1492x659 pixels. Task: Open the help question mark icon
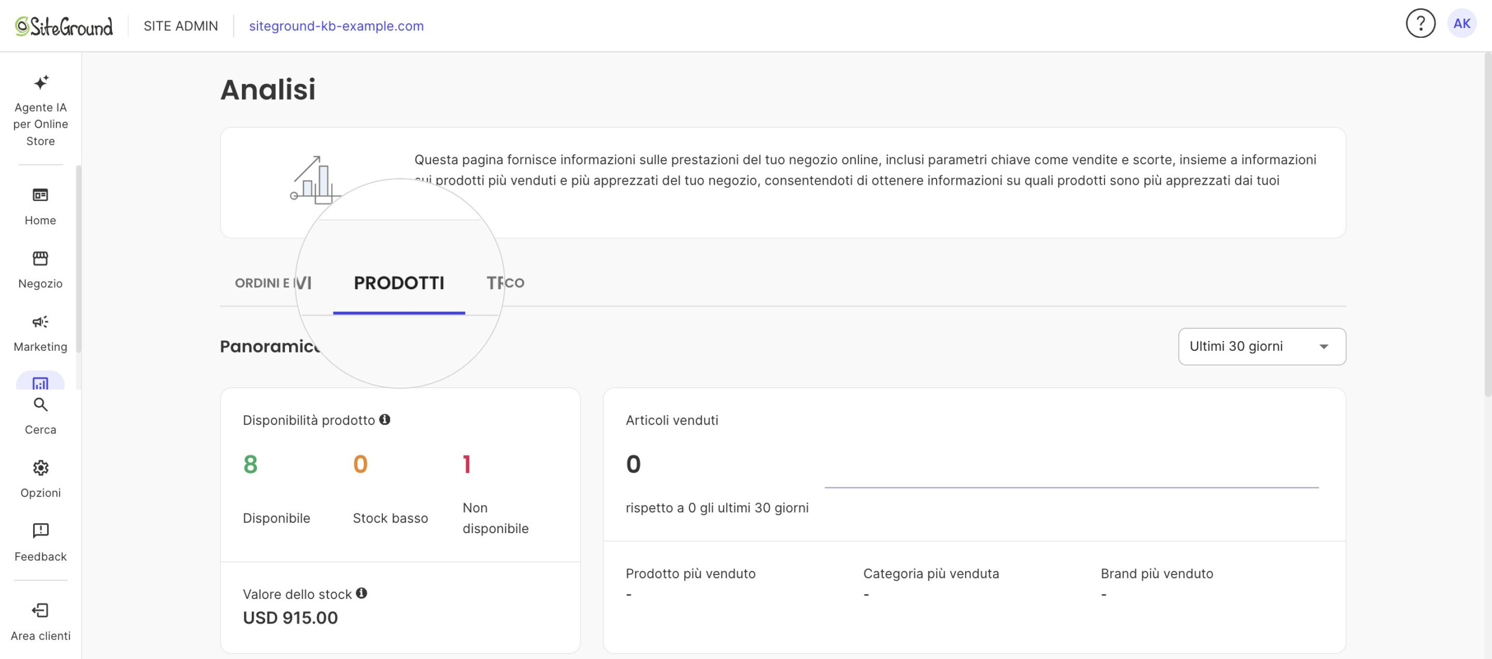(1420, 24)
